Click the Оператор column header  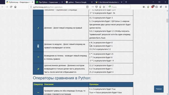(x=38, y=84)
